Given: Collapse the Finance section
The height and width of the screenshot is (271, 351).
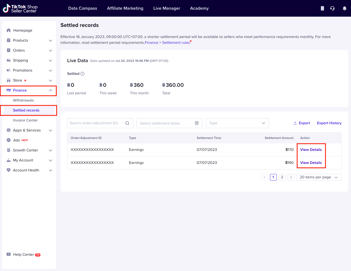Looking at the screenshot, I should 50,90.
